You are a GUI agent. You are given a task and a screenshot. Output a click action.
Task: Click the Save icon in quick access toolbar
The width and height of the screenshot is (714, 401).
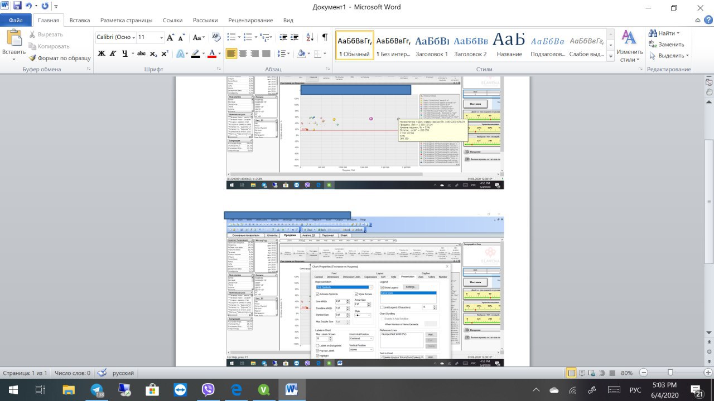pos(17,6)
